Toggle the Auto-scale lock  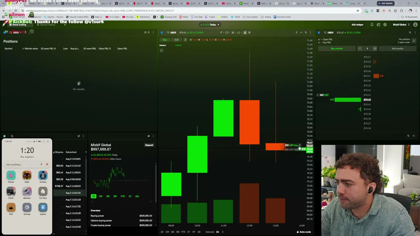tap(304, 232)
